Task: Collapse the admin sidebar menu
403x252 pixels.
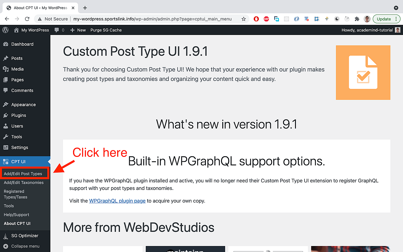Action: (21, 246)
